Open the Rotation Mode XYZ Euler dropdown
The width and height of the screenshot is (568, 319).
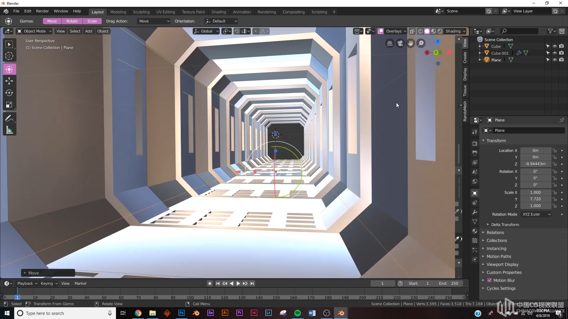tap(536, 214)
